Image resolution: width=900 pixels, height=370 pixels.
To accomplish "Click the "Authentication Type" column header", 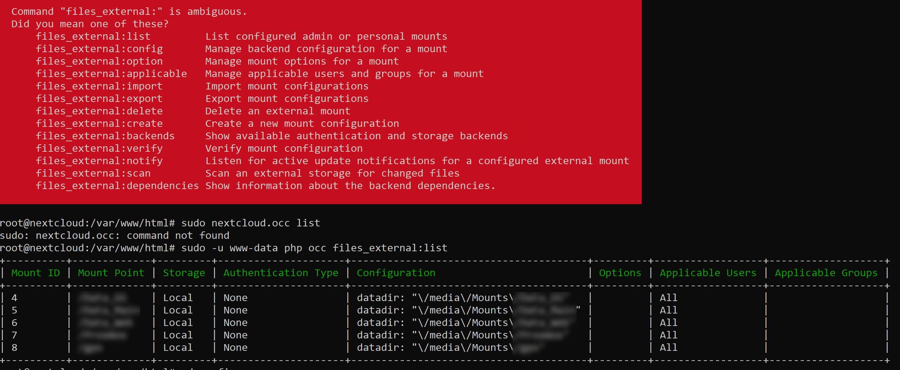I will click(x=281, y=273).
